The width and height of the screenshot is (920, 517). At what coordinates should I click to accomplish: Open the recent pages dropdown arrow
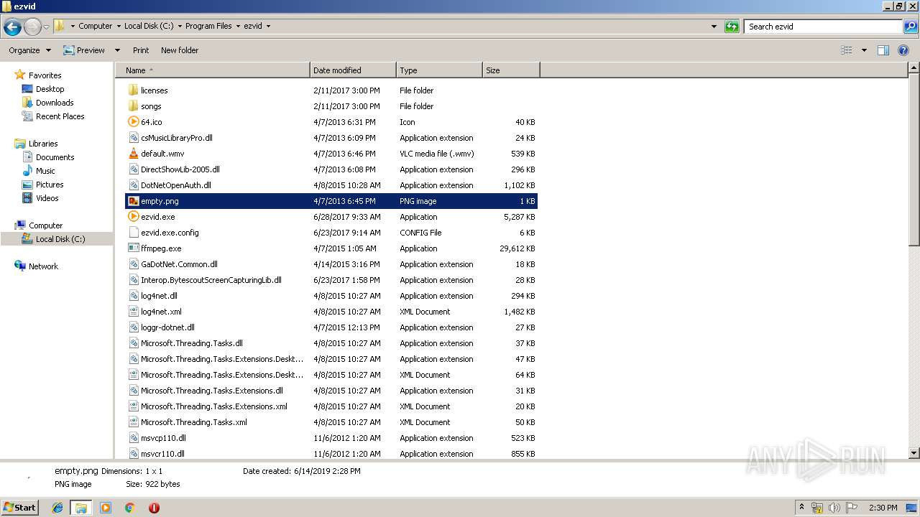(47, 27)
